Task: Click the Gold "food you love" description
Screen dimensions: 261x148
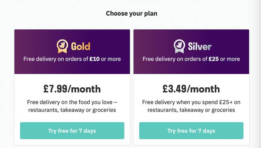Action: 72,106
